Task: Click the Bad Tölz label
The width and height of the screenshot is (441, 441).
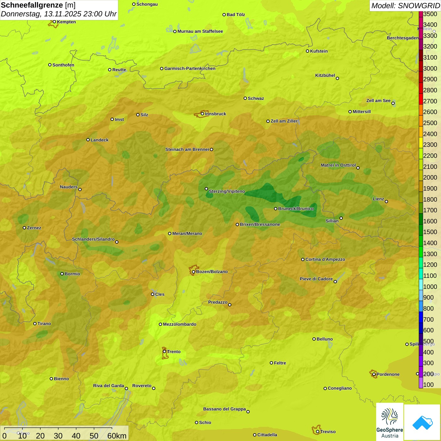Action: (236, 14)
